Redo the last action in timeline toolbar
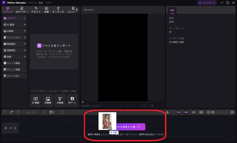The image size is (237, 143). [12, 112]
